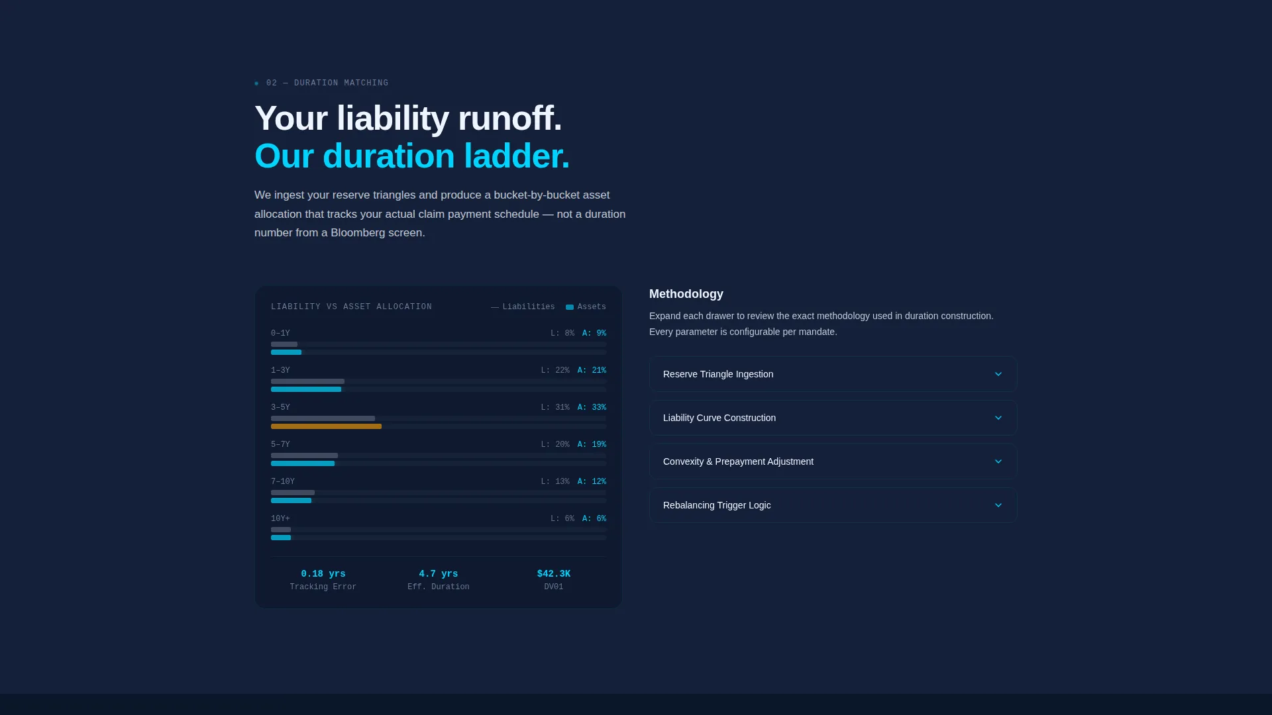Click the 'L: 22%' value
The image size is (1272, 715).
point(555,371)
